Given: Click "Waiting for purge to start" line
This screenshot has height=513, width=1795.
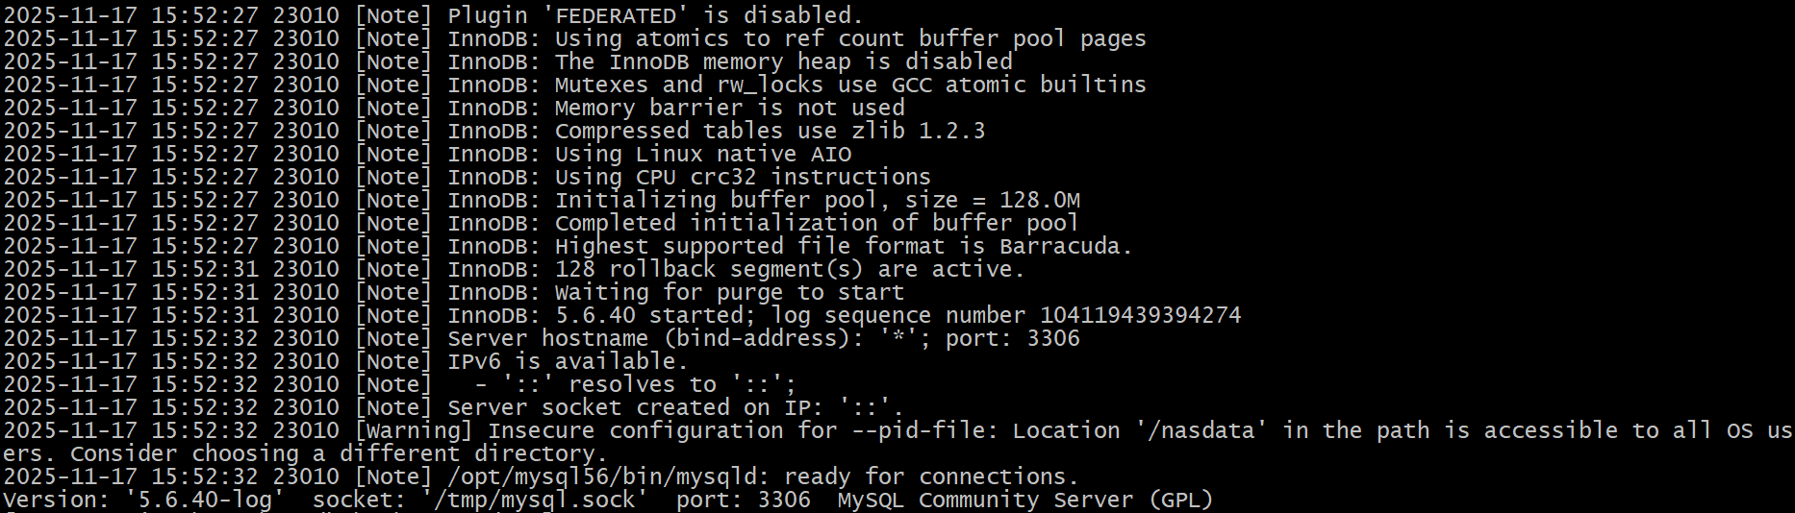Looking at the screenshot, I should click(453, 293).
